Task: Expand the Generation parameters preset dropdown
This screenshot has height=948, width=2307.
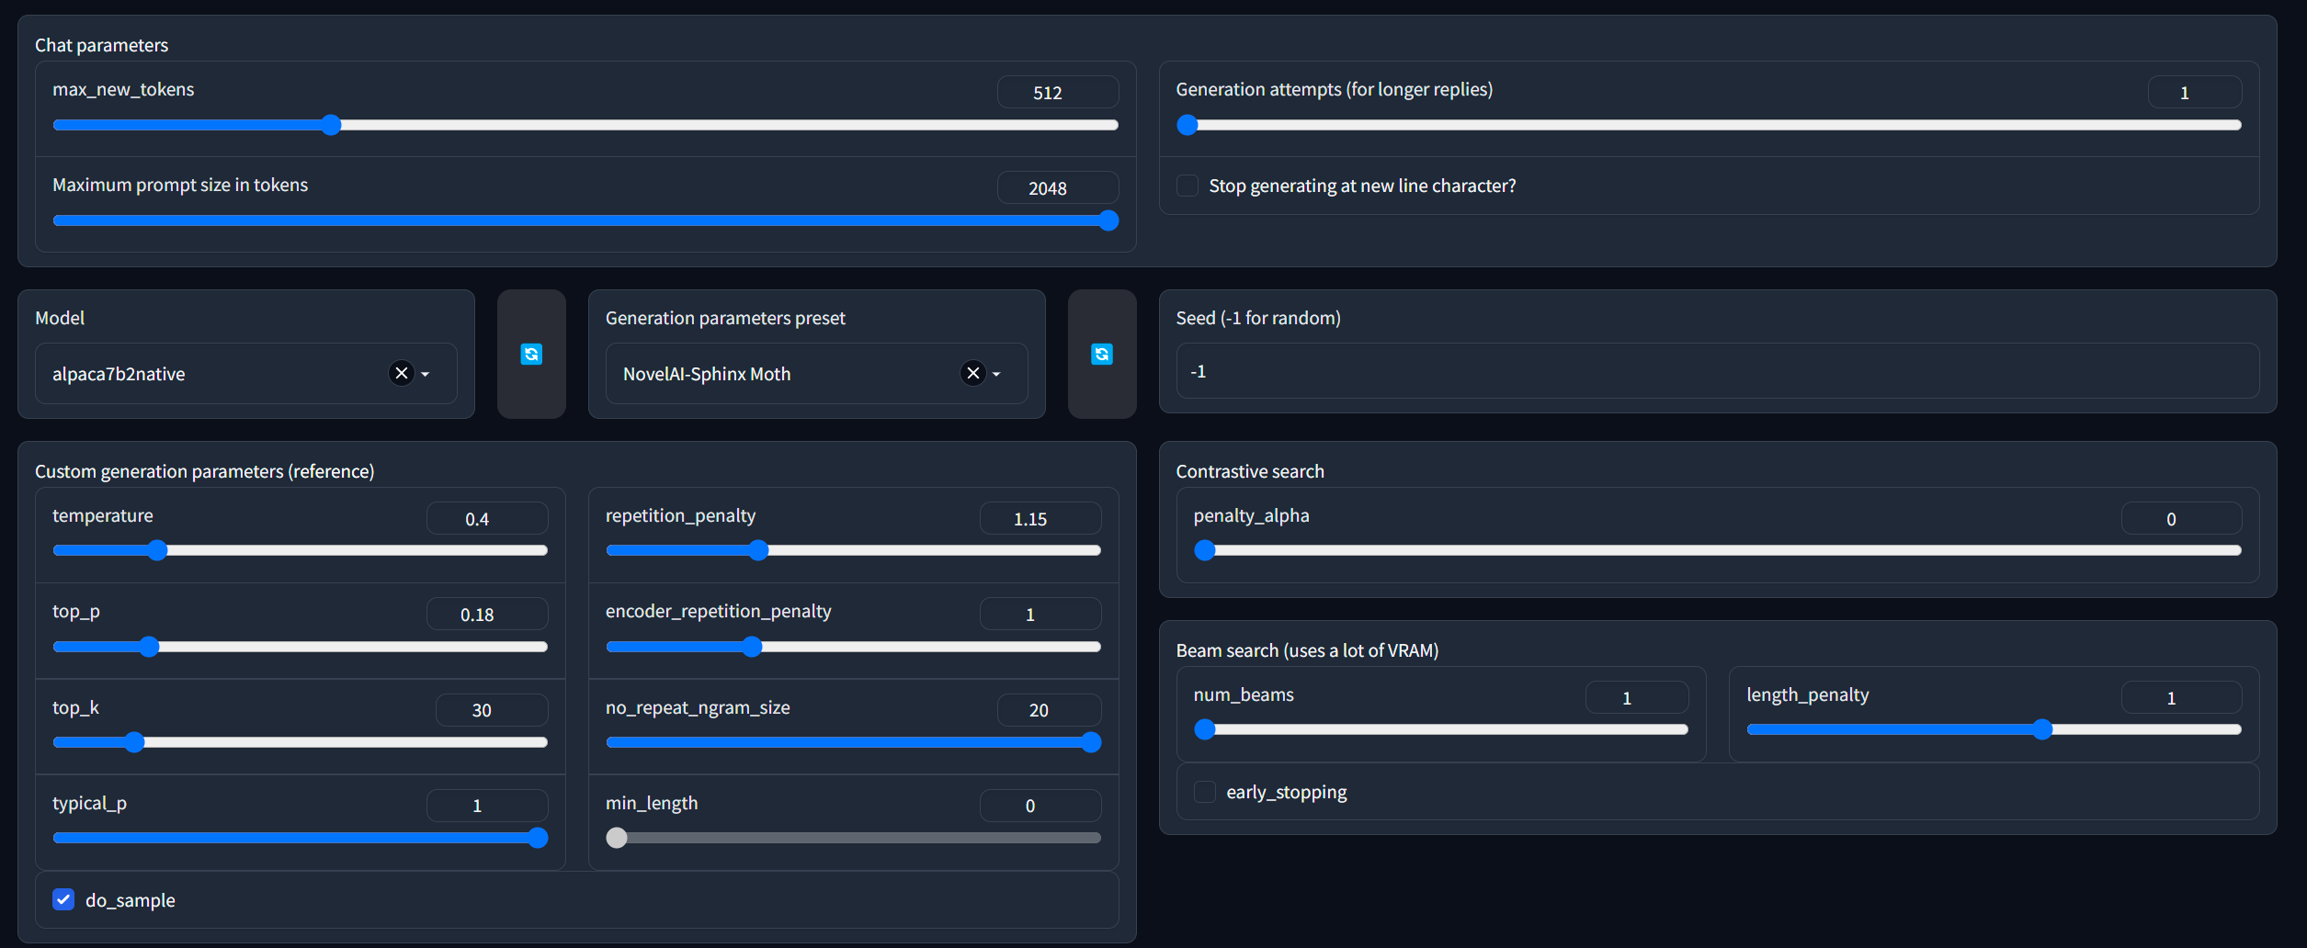Action: click(996, 375)
